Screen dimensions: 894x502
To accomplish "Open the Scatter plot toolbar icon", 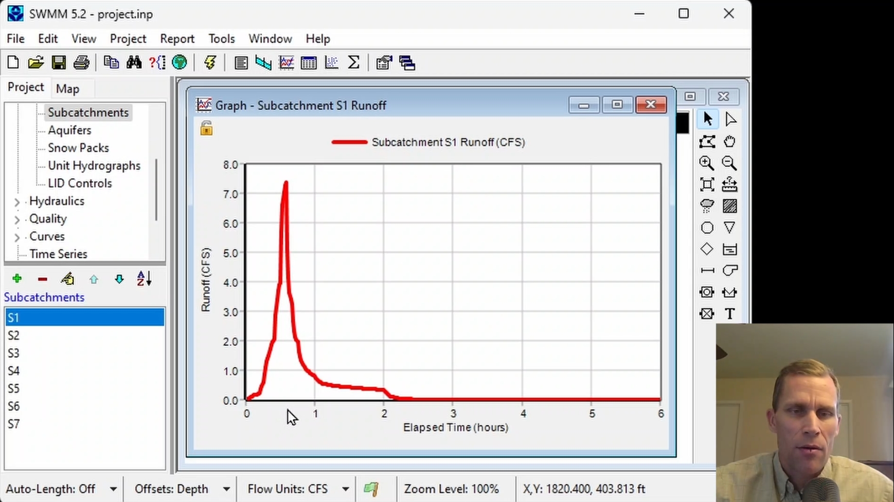I will click(x=331, y=63).
